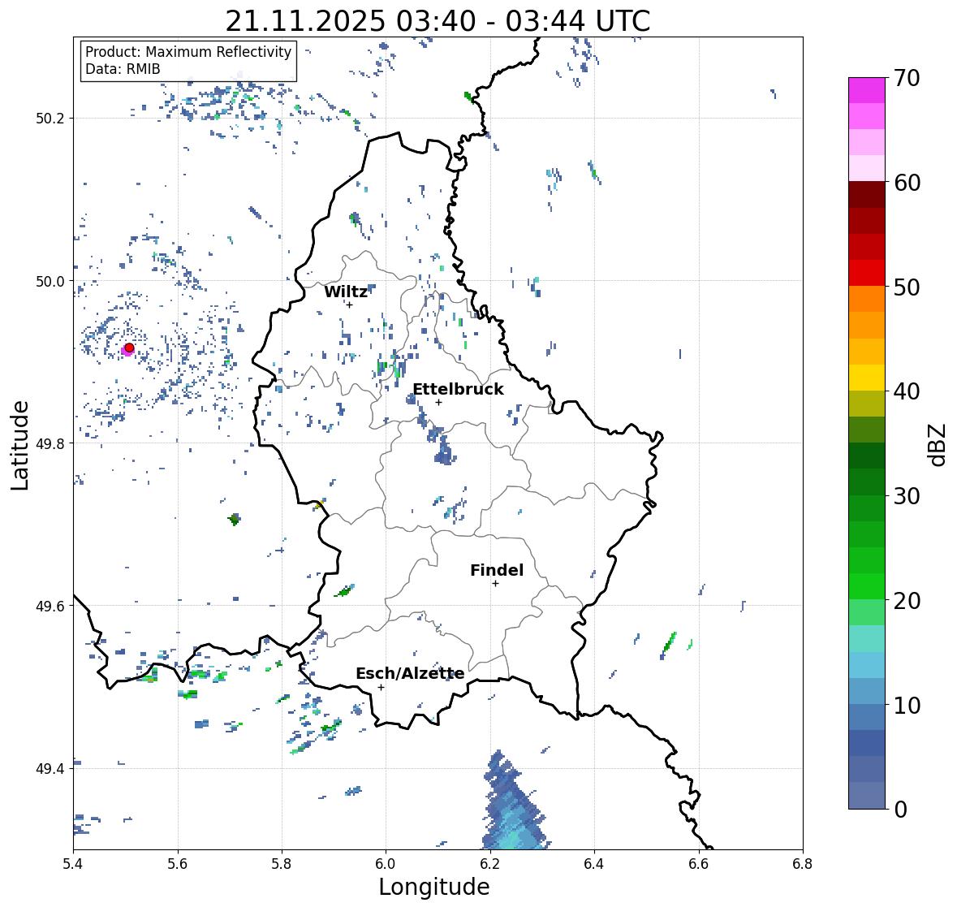Click the 30 tick on the colorbar
This screenshot has height=907, width=957.
(x=907, y=496)
